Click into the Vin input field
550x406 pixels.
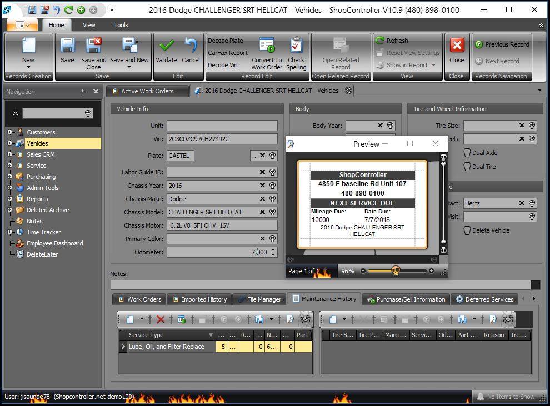coord(222,139)
